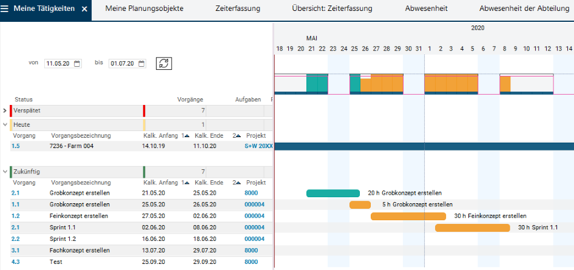Click the 30 h Feinkonzept Gantt bar
The width and height of the screenshot is (574, 270).
(408, 216)
